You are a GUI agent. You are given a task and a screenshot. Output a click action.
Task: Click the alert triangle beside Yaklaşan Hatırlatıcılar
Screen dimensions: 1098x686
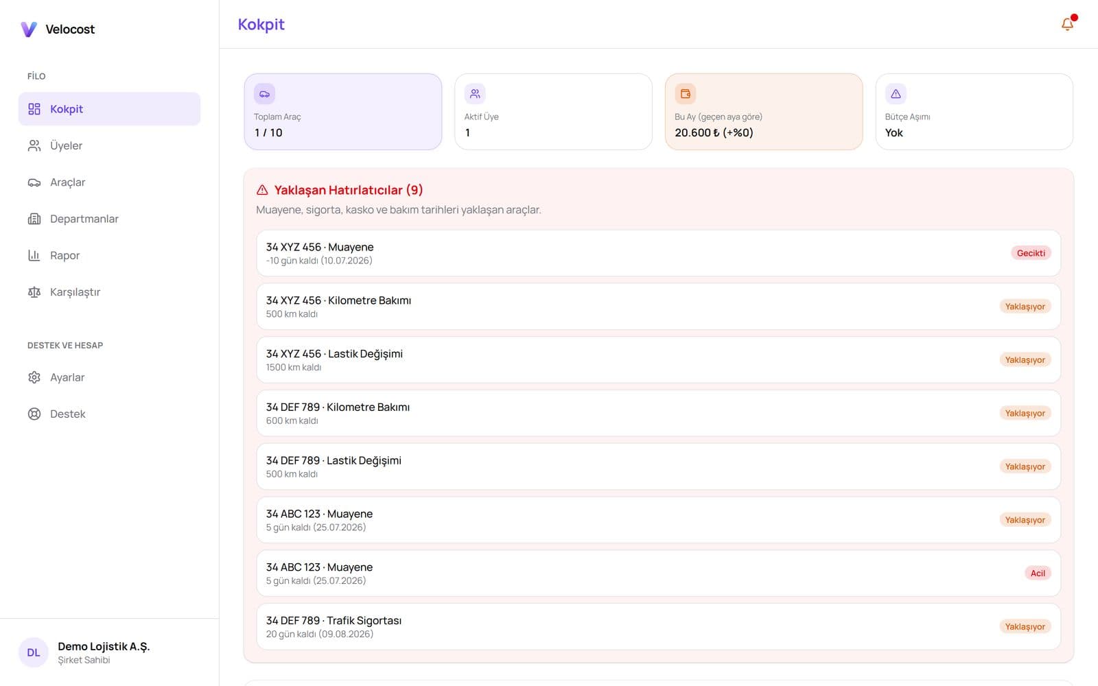(262, 190)
